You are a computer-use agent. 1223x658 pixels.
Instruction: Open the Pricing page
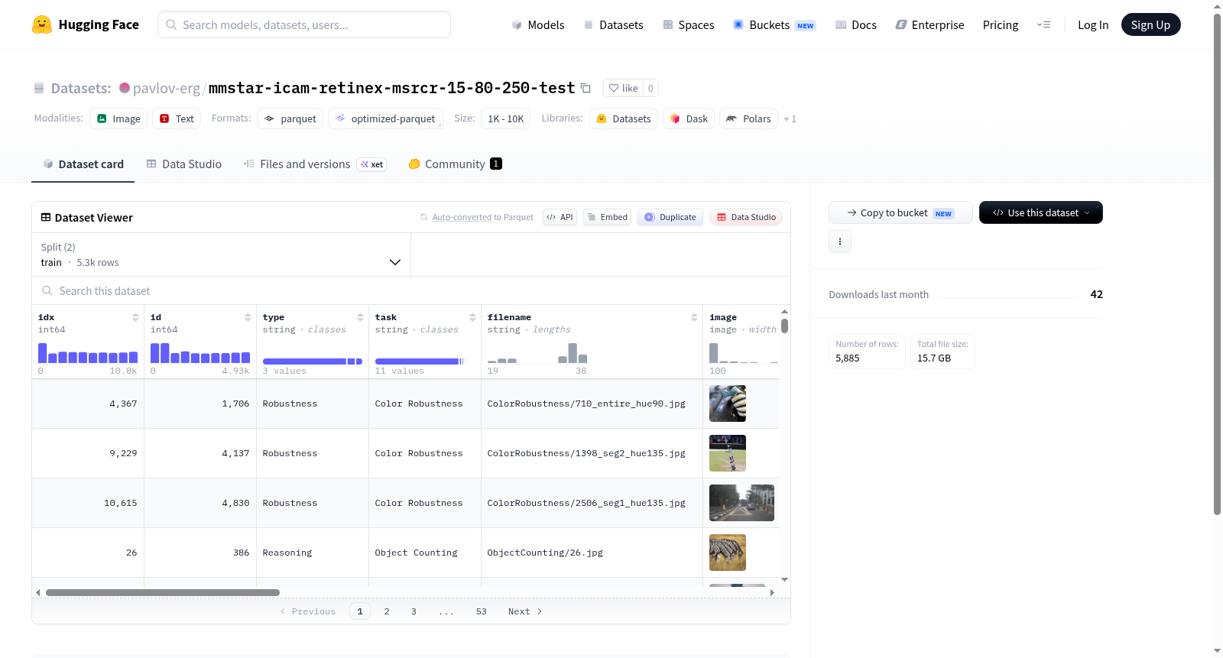pyautogui.click(x=1001, y=25)
